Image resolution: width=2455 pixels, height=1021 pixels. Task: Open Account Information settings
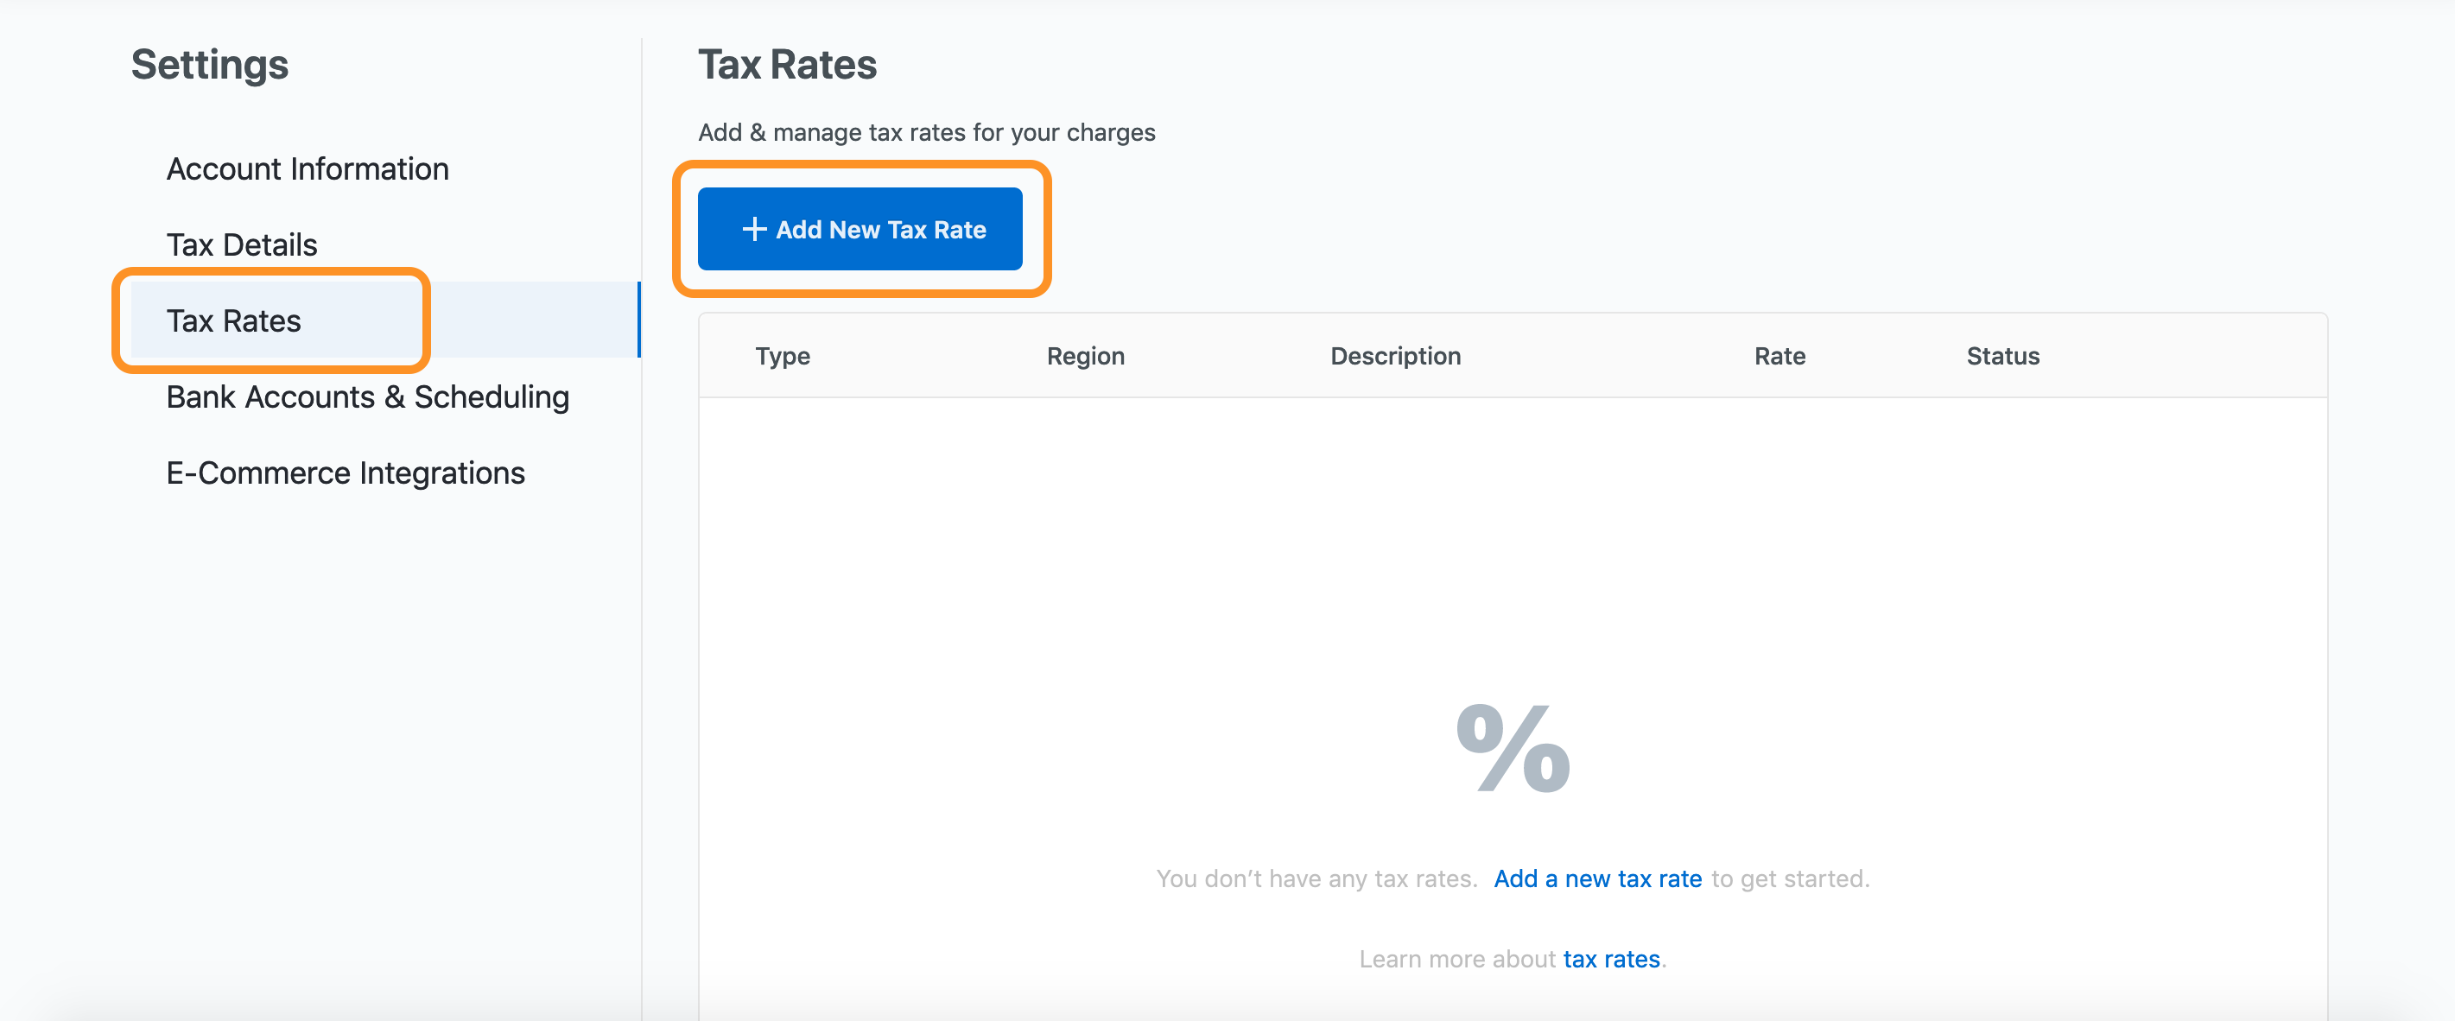[x=307, y=168]
